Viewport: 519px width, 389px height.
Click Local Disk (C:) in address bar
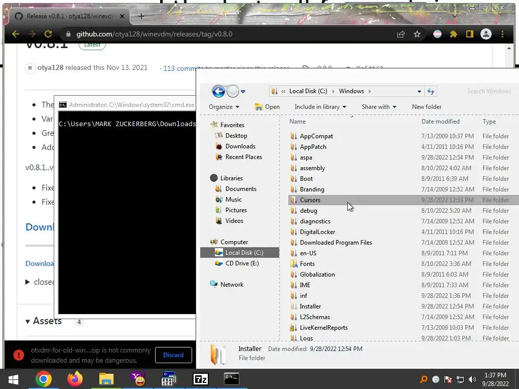(308, 91)
